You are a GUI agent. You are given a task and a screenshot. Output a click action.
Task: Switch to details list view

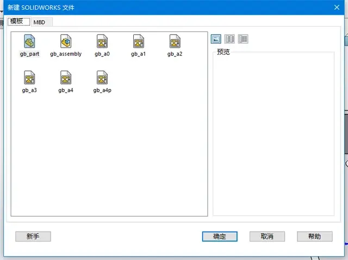tap(243, 39)
